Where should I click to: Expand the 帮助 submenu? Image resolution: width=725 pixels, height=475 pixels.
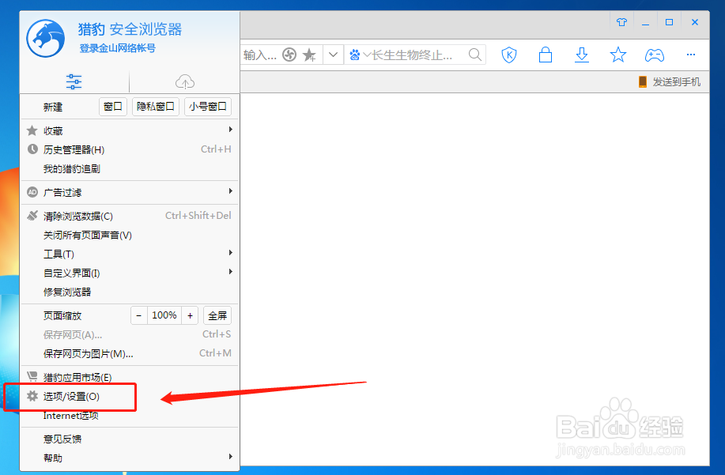tap(130, 458)
